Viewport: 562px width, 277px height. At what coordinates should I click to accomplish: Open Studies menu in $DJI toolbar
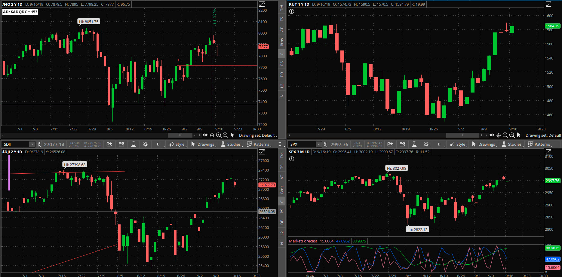tap(231, 144)
